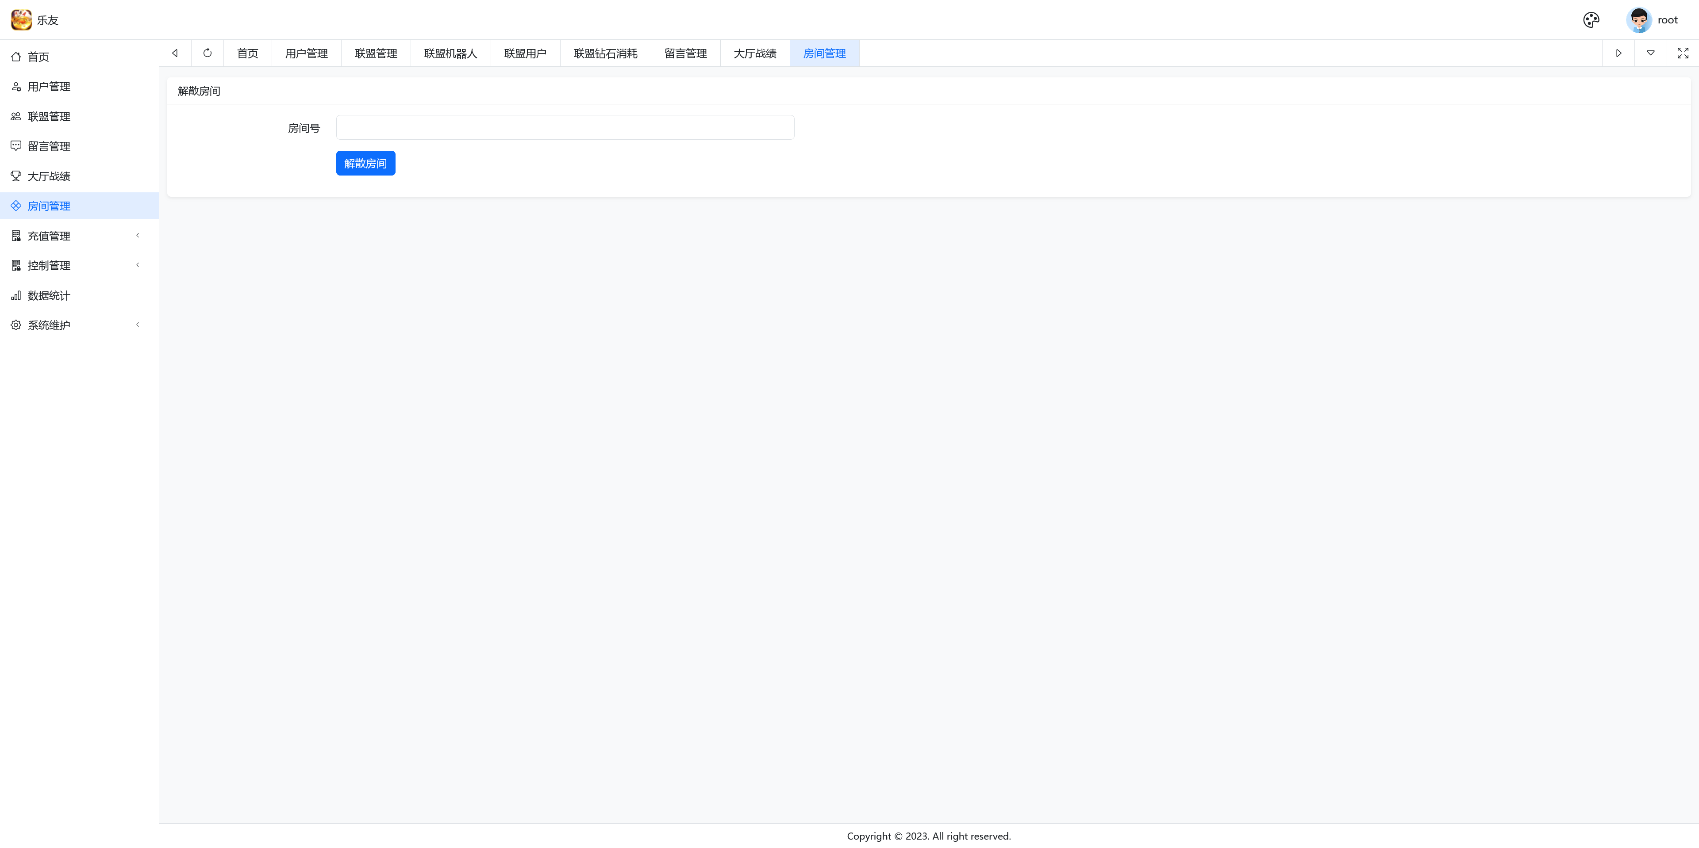This screenshot has height=848, width=1699.
Task: Switch to the 联盟机器人 tab
Action: click(450, 53)
